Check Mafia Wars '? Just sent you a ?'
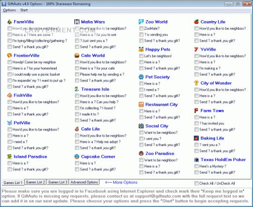The height and width of the screenshot is (207, 253). tap(77, 40)
